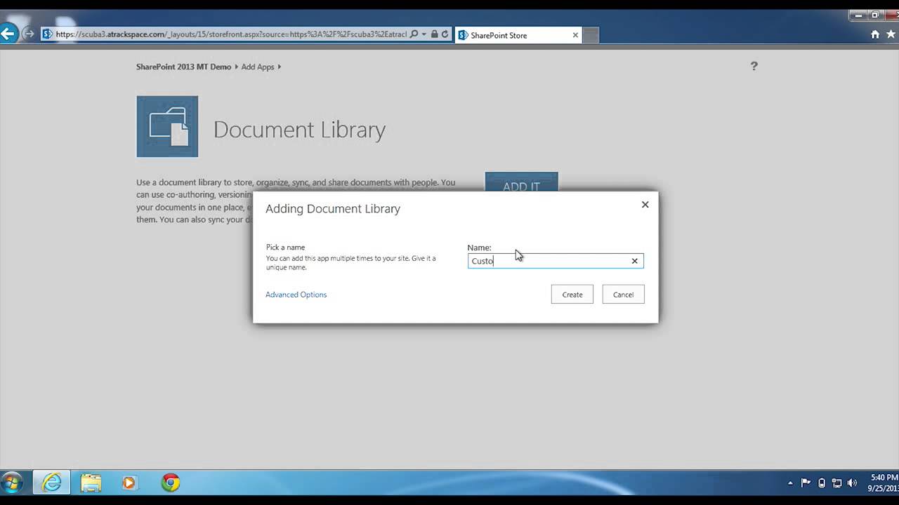
Task: Open Windows Media Player on taskbar
Action: 129,483
